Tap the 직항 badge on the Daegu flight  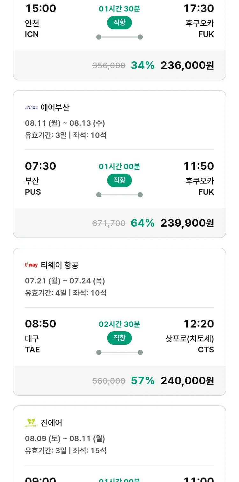coord(119,338)
